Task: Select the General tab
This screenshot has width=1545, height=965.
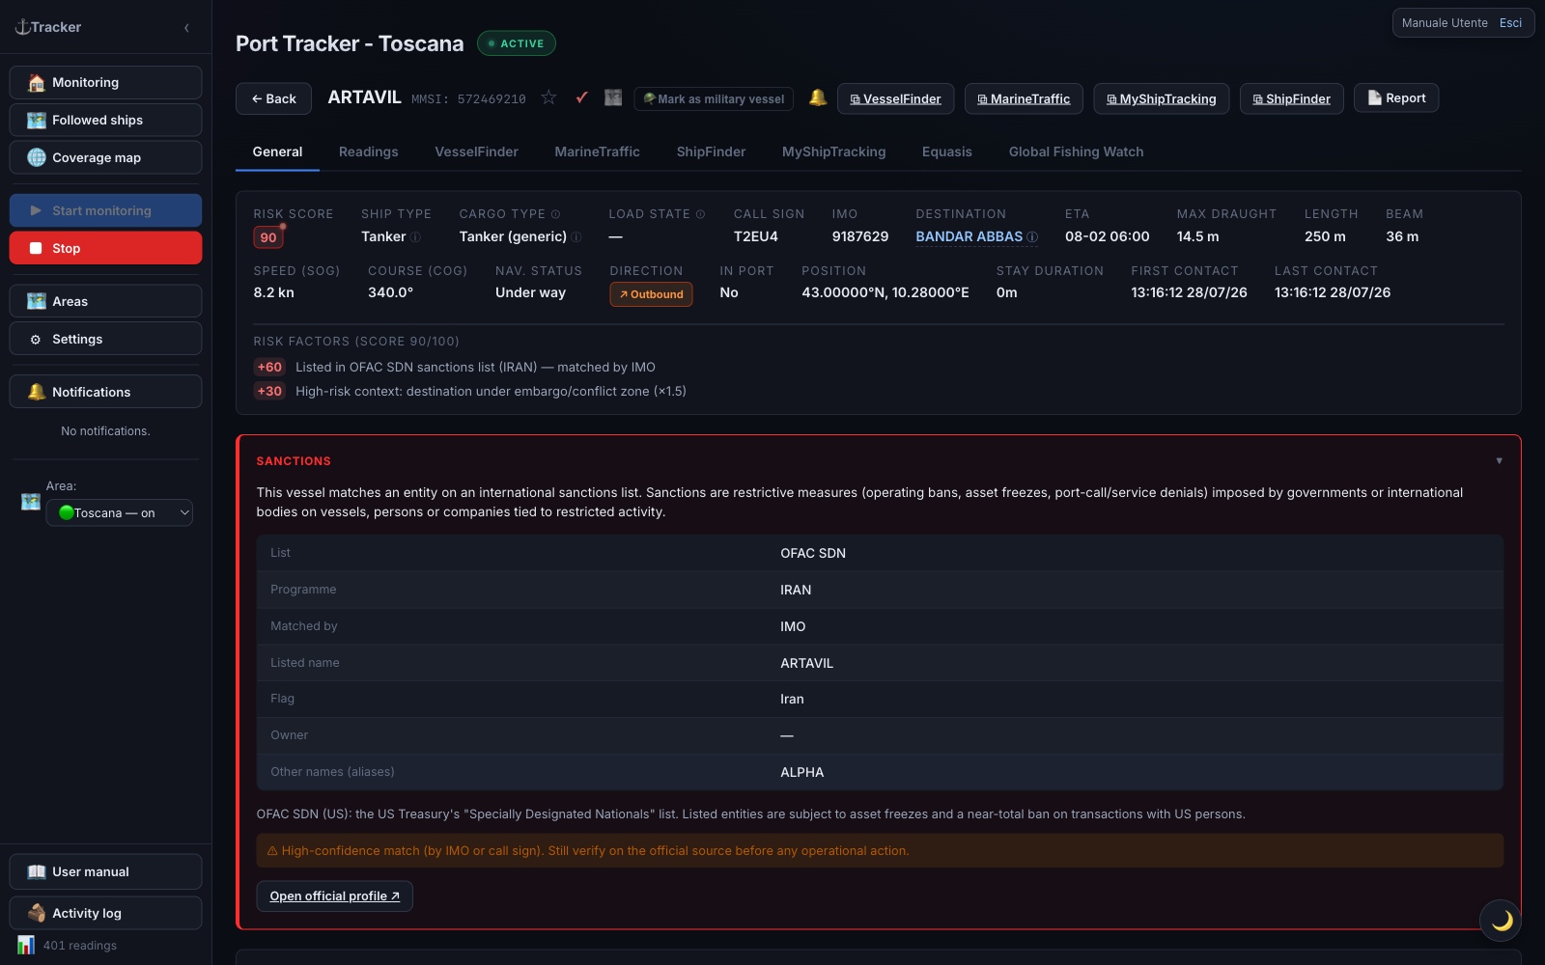Action: pos(277,152)
